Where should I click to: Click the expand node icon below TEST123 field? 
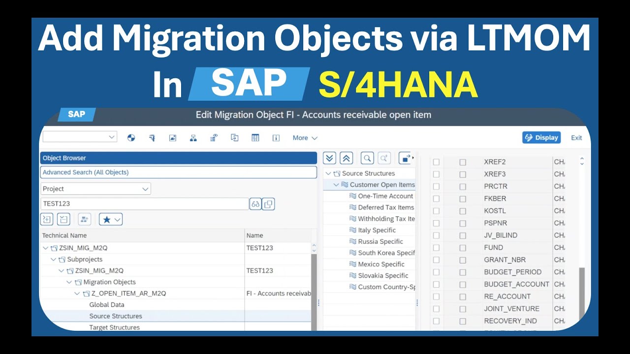click(x=47, y=219)
